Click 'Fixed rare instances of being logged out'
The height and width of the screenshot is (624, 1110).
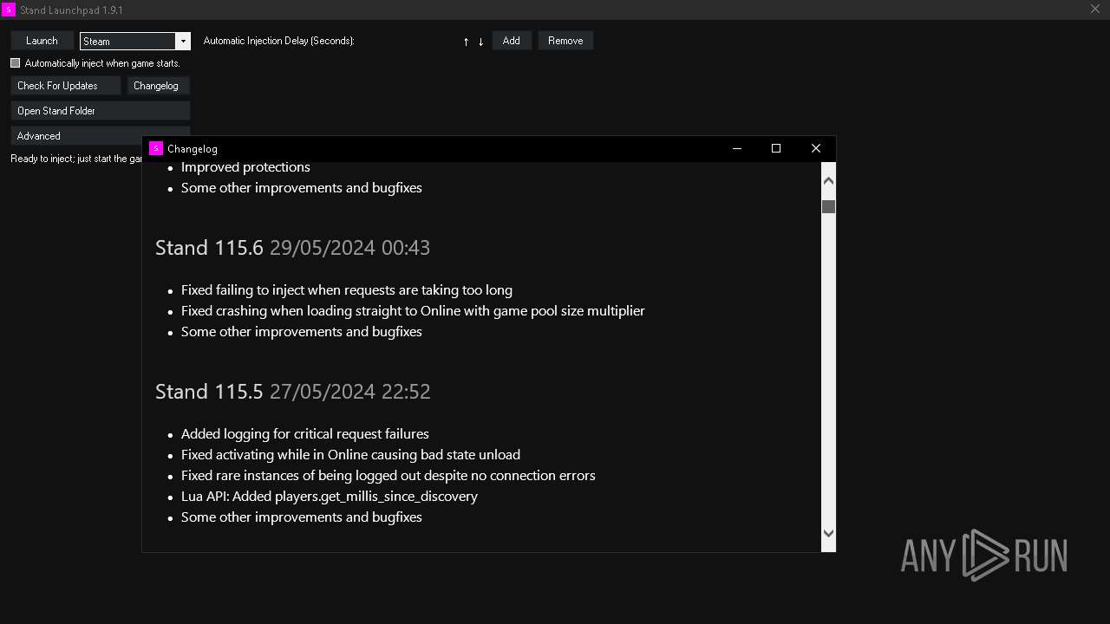click(388, 476)
